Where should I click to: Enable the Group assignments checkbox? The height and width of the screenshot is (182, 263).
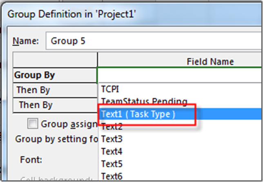[33, 124]
